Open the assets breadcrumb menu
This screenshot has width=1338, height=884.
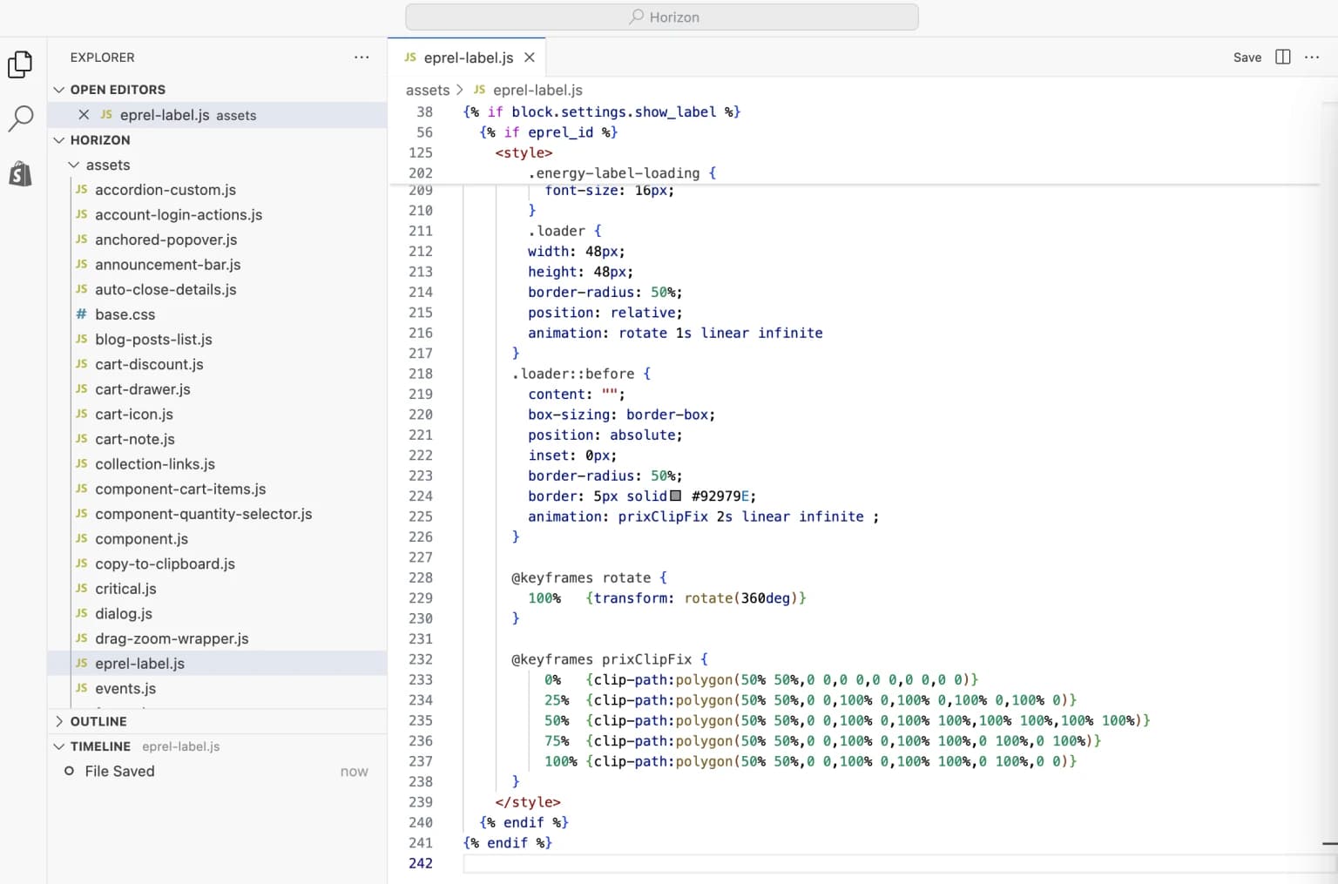point(427,90)
